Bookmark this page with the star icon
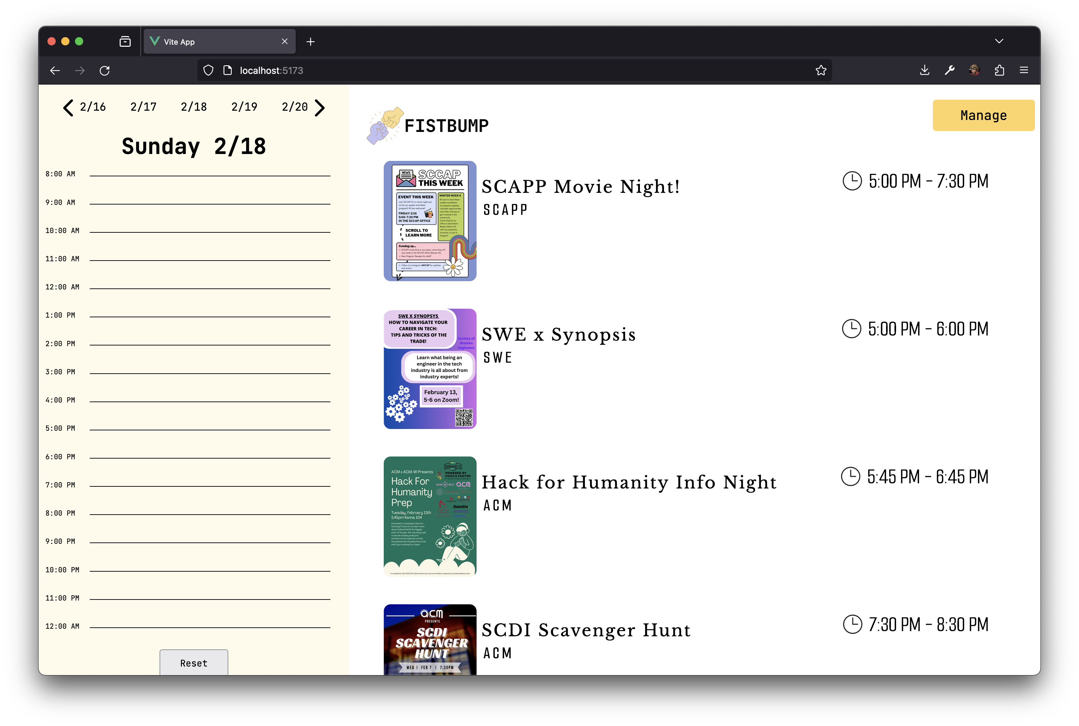Image resolution: width=1079 pixels, height=726 pixels. pos(820,70)
